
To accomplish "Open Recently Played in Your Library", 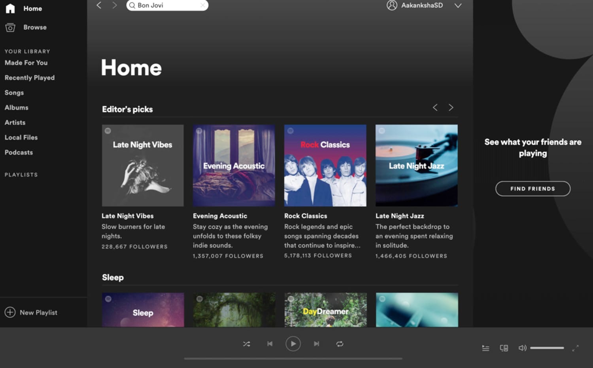I will [x=30, y=78].
